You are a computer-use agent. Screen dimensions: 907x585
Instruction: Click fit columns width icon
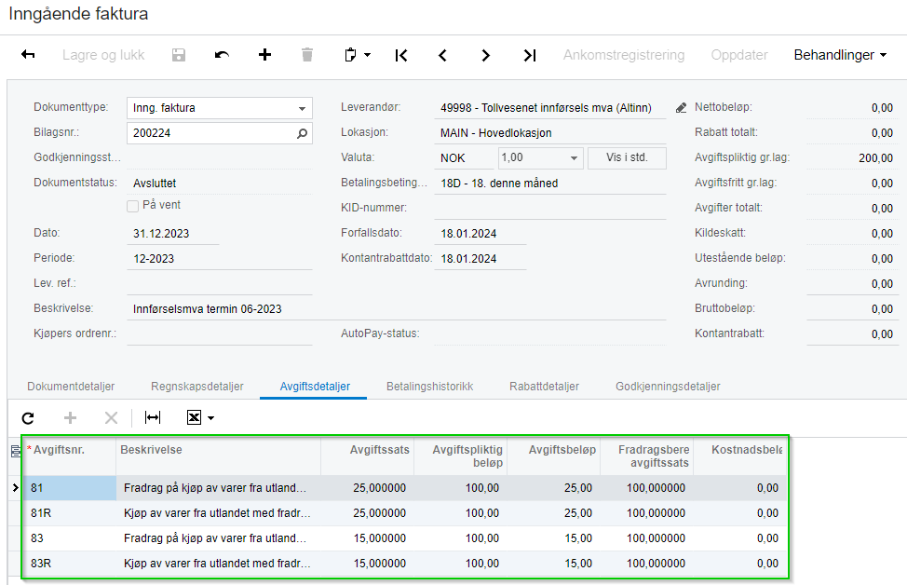(153, 417)
